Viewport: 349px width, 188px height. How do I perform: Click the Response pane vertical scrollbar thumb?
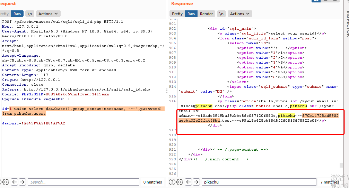point(341,165)
